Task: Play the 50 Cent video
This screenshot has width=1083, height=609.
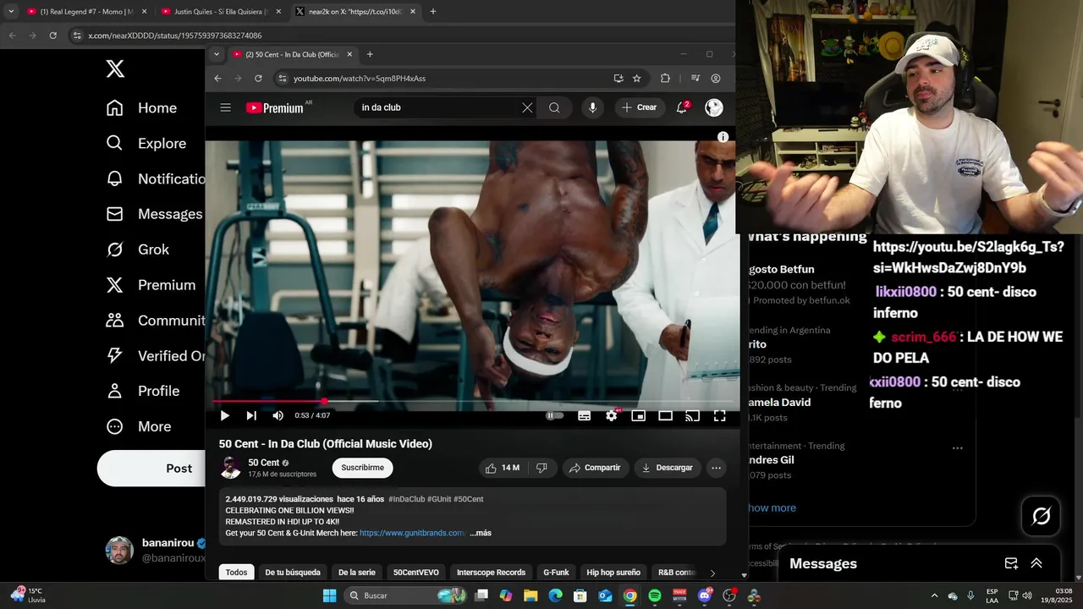Action: click(x=224, y=415)
